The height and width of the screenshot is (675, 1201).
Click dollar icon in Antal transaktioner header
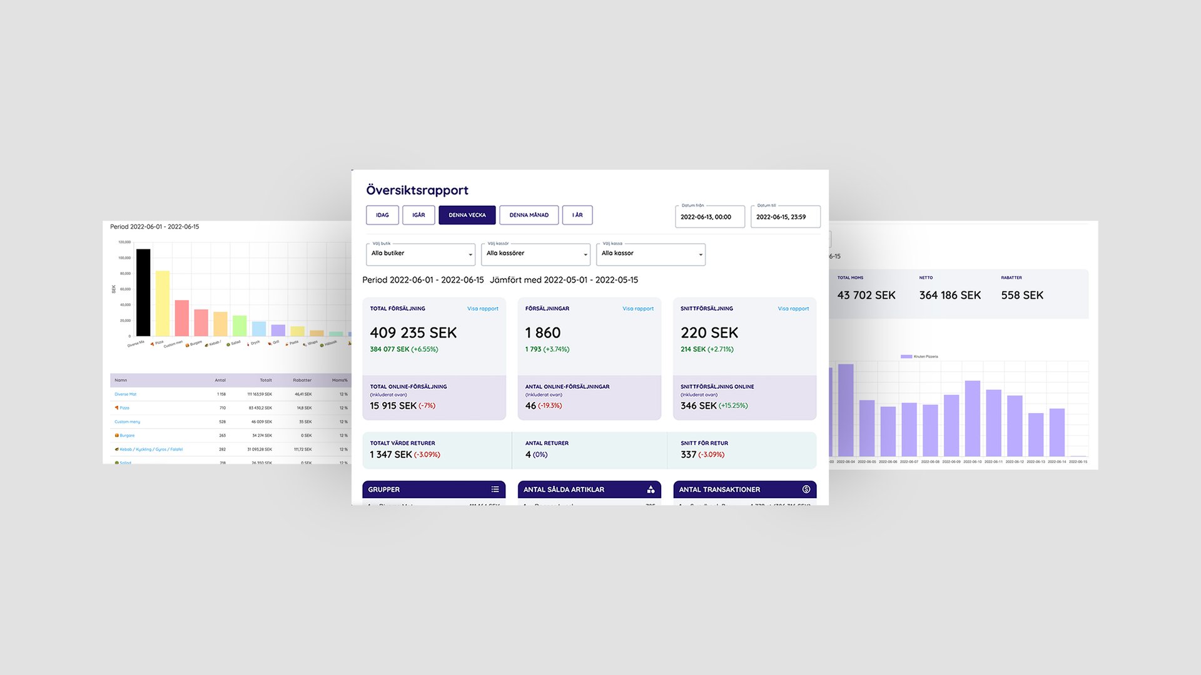(806, 489)
